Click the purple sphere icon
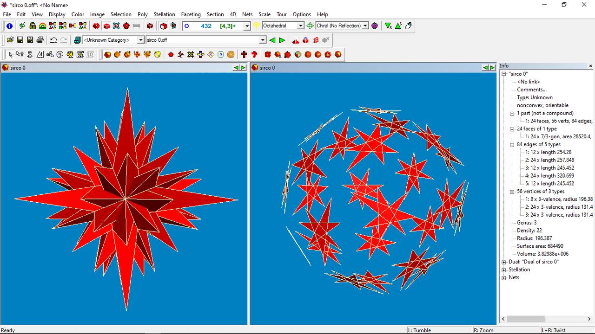 375,26
